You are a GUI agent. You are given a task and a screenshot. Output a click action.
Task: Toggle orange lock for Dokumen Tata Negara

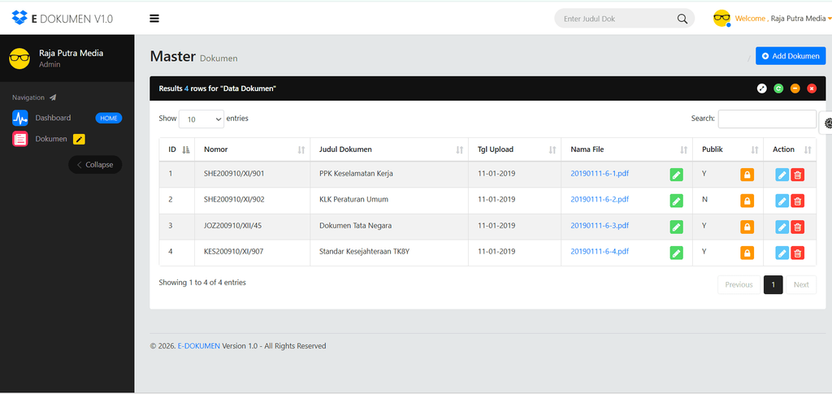tap(747, 227)
